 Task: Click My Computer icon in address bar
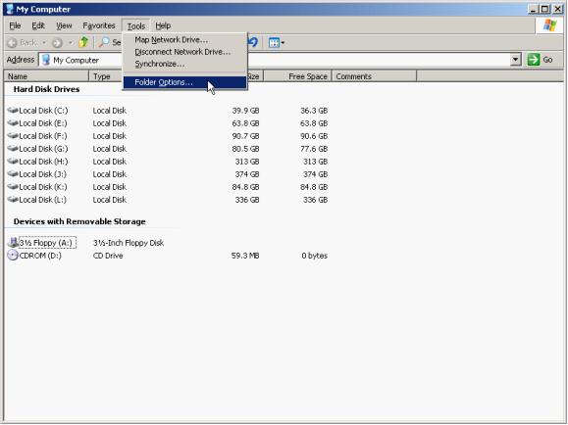tap(46, 60)
